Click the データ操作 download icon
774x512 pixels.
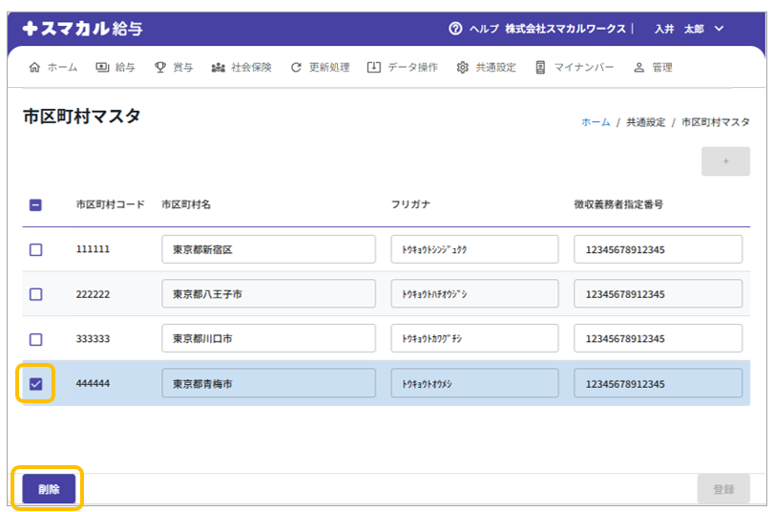click(374, 68)
